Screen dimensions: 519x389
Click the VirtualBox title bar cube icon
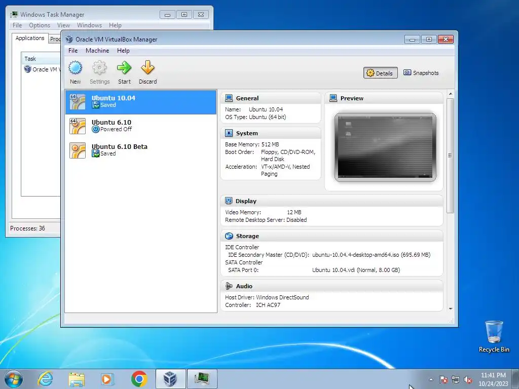click(69, 39)
